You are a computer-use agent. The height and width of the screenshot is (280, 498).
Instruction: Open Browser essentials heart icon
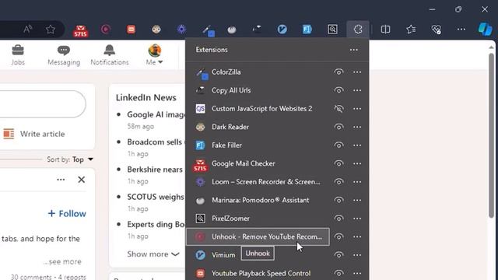(x=436, y=30)
